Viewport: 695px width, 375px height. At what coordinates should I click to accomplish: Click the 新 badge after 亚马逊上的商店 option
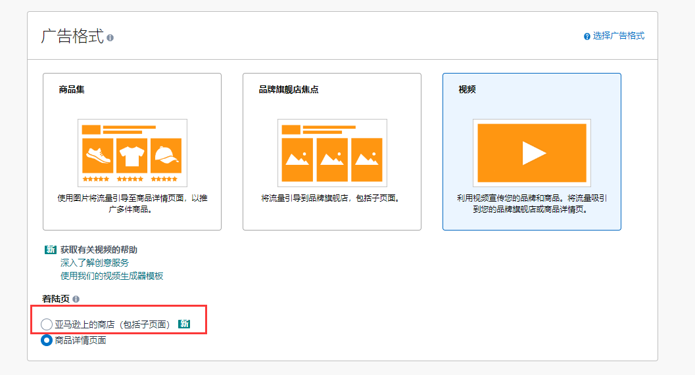(x=184, y=324)
